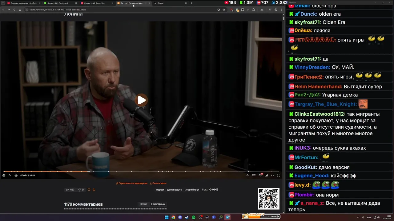Open the system volume control
Screen dimensions: 394x221
378,217
